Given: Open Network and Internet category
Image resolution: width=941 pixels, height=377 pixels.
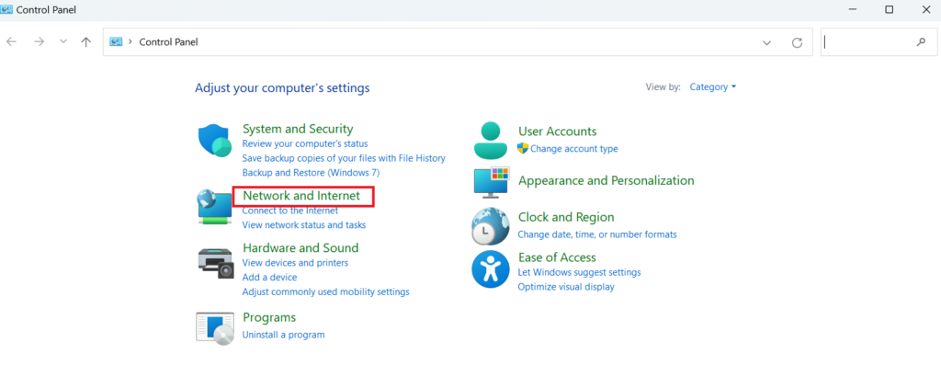Looking at the screenshot, I should click(x=301, y=196).
